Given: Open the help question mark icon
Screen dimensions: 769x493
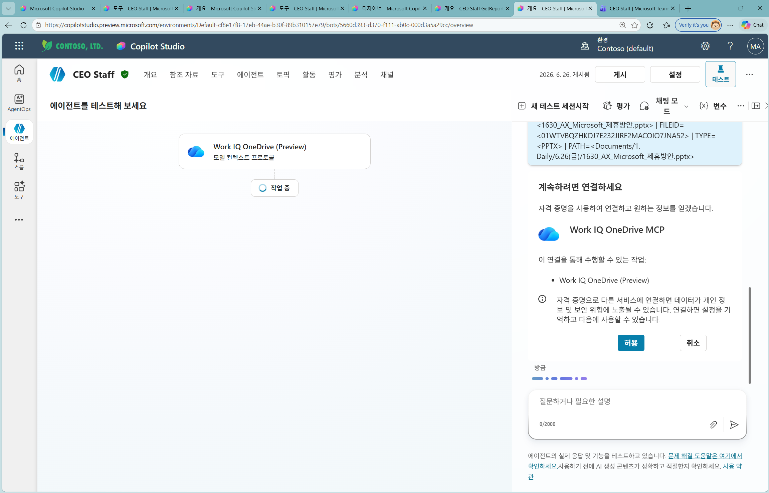Looking at the screenshot, I should point(730,46).
